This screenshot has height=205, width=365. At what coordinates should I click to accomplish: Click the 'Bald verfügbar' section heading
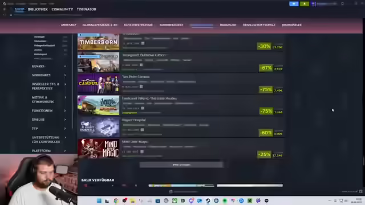pos(98,180)
